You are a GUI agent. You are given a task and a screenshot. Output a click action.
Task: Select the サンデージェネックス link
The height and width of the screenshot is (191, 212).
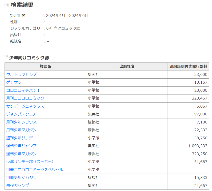25,106
